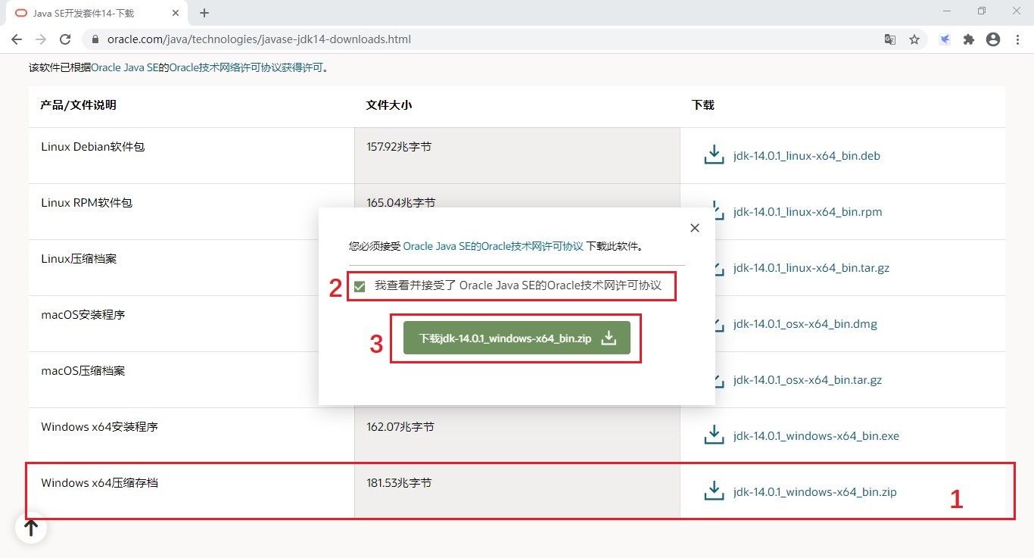
Task: Select the Java SE开发套件14 browser tab
Action: 96,13
